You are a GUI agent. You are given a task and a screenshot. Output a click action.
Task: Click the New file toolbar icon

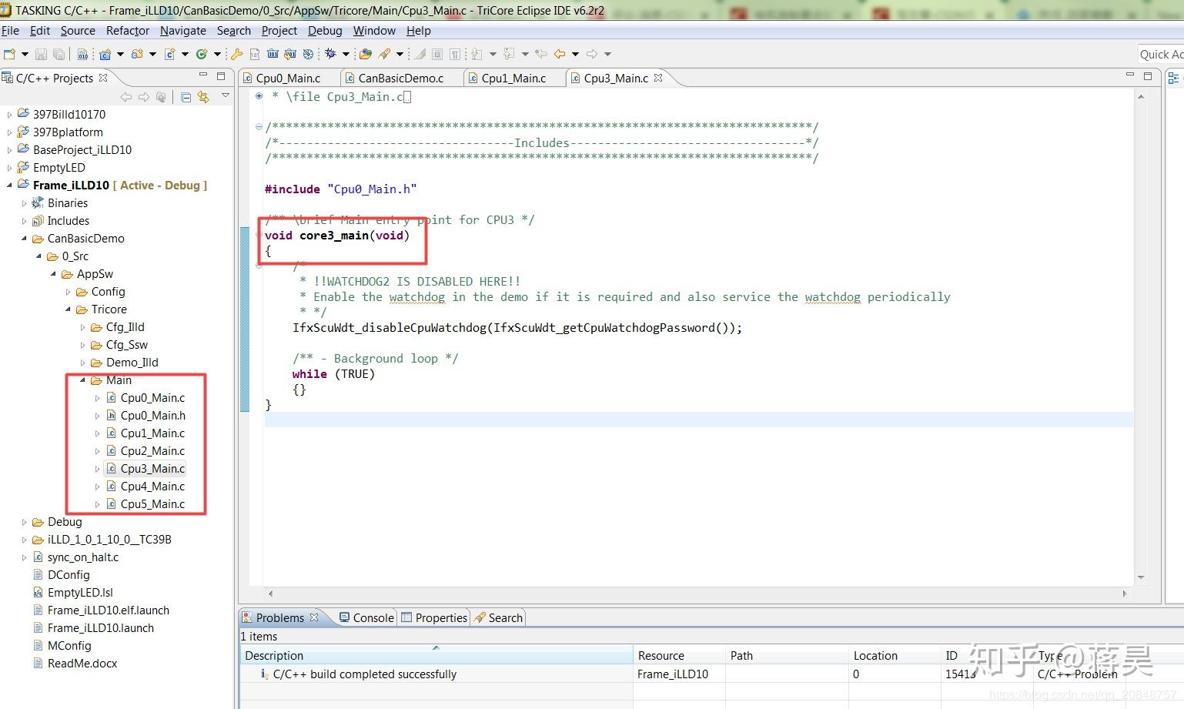click(10, 54)
